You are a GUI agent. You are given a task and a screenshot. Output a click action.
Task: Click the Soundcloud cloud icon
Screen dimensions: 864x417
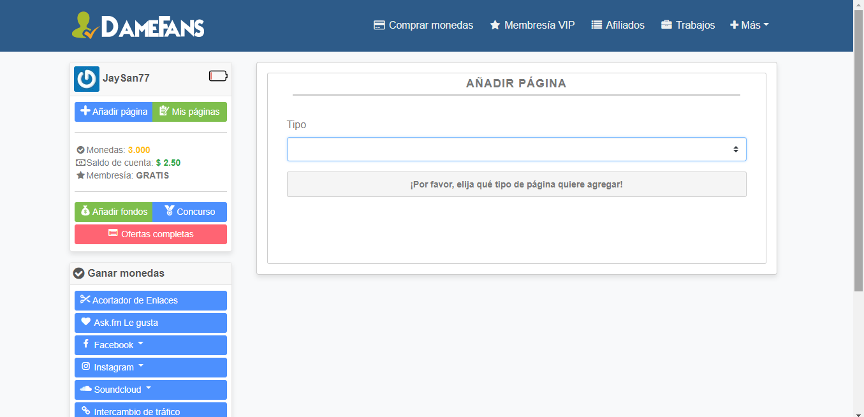[86, 389]
